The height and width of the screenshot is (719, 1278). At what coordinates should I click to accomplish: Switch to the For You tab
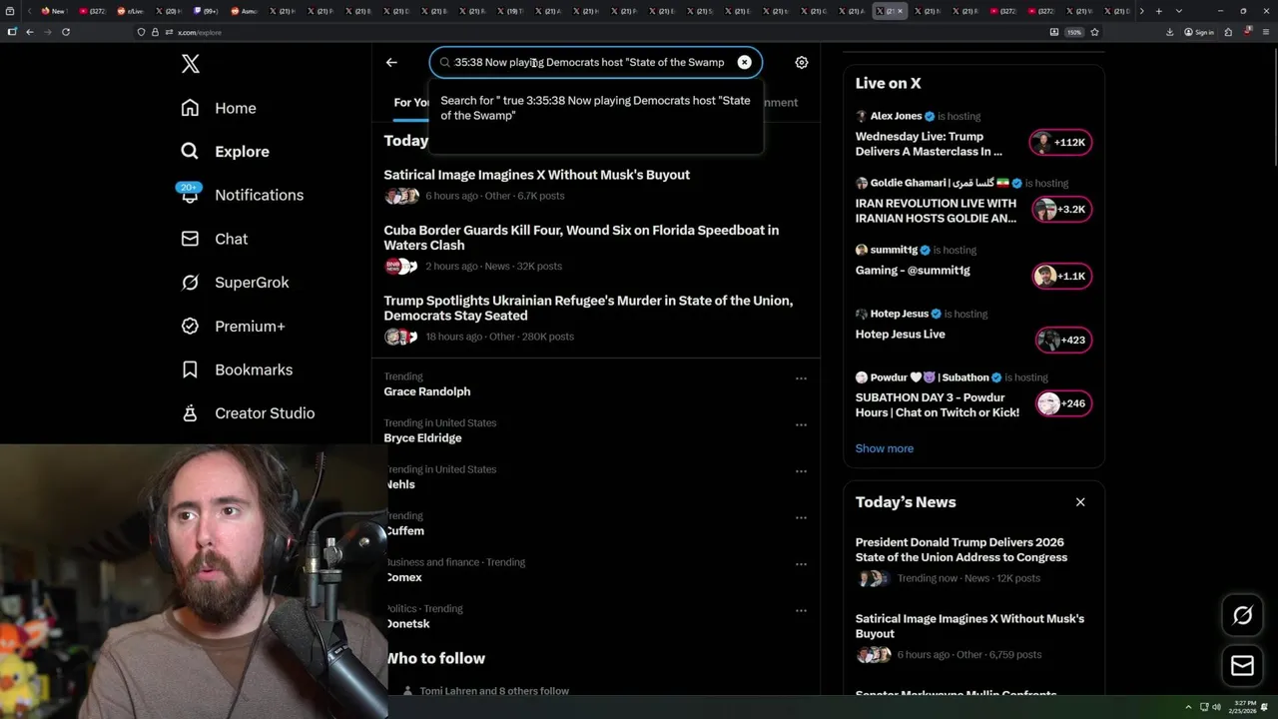click(410, 102)
